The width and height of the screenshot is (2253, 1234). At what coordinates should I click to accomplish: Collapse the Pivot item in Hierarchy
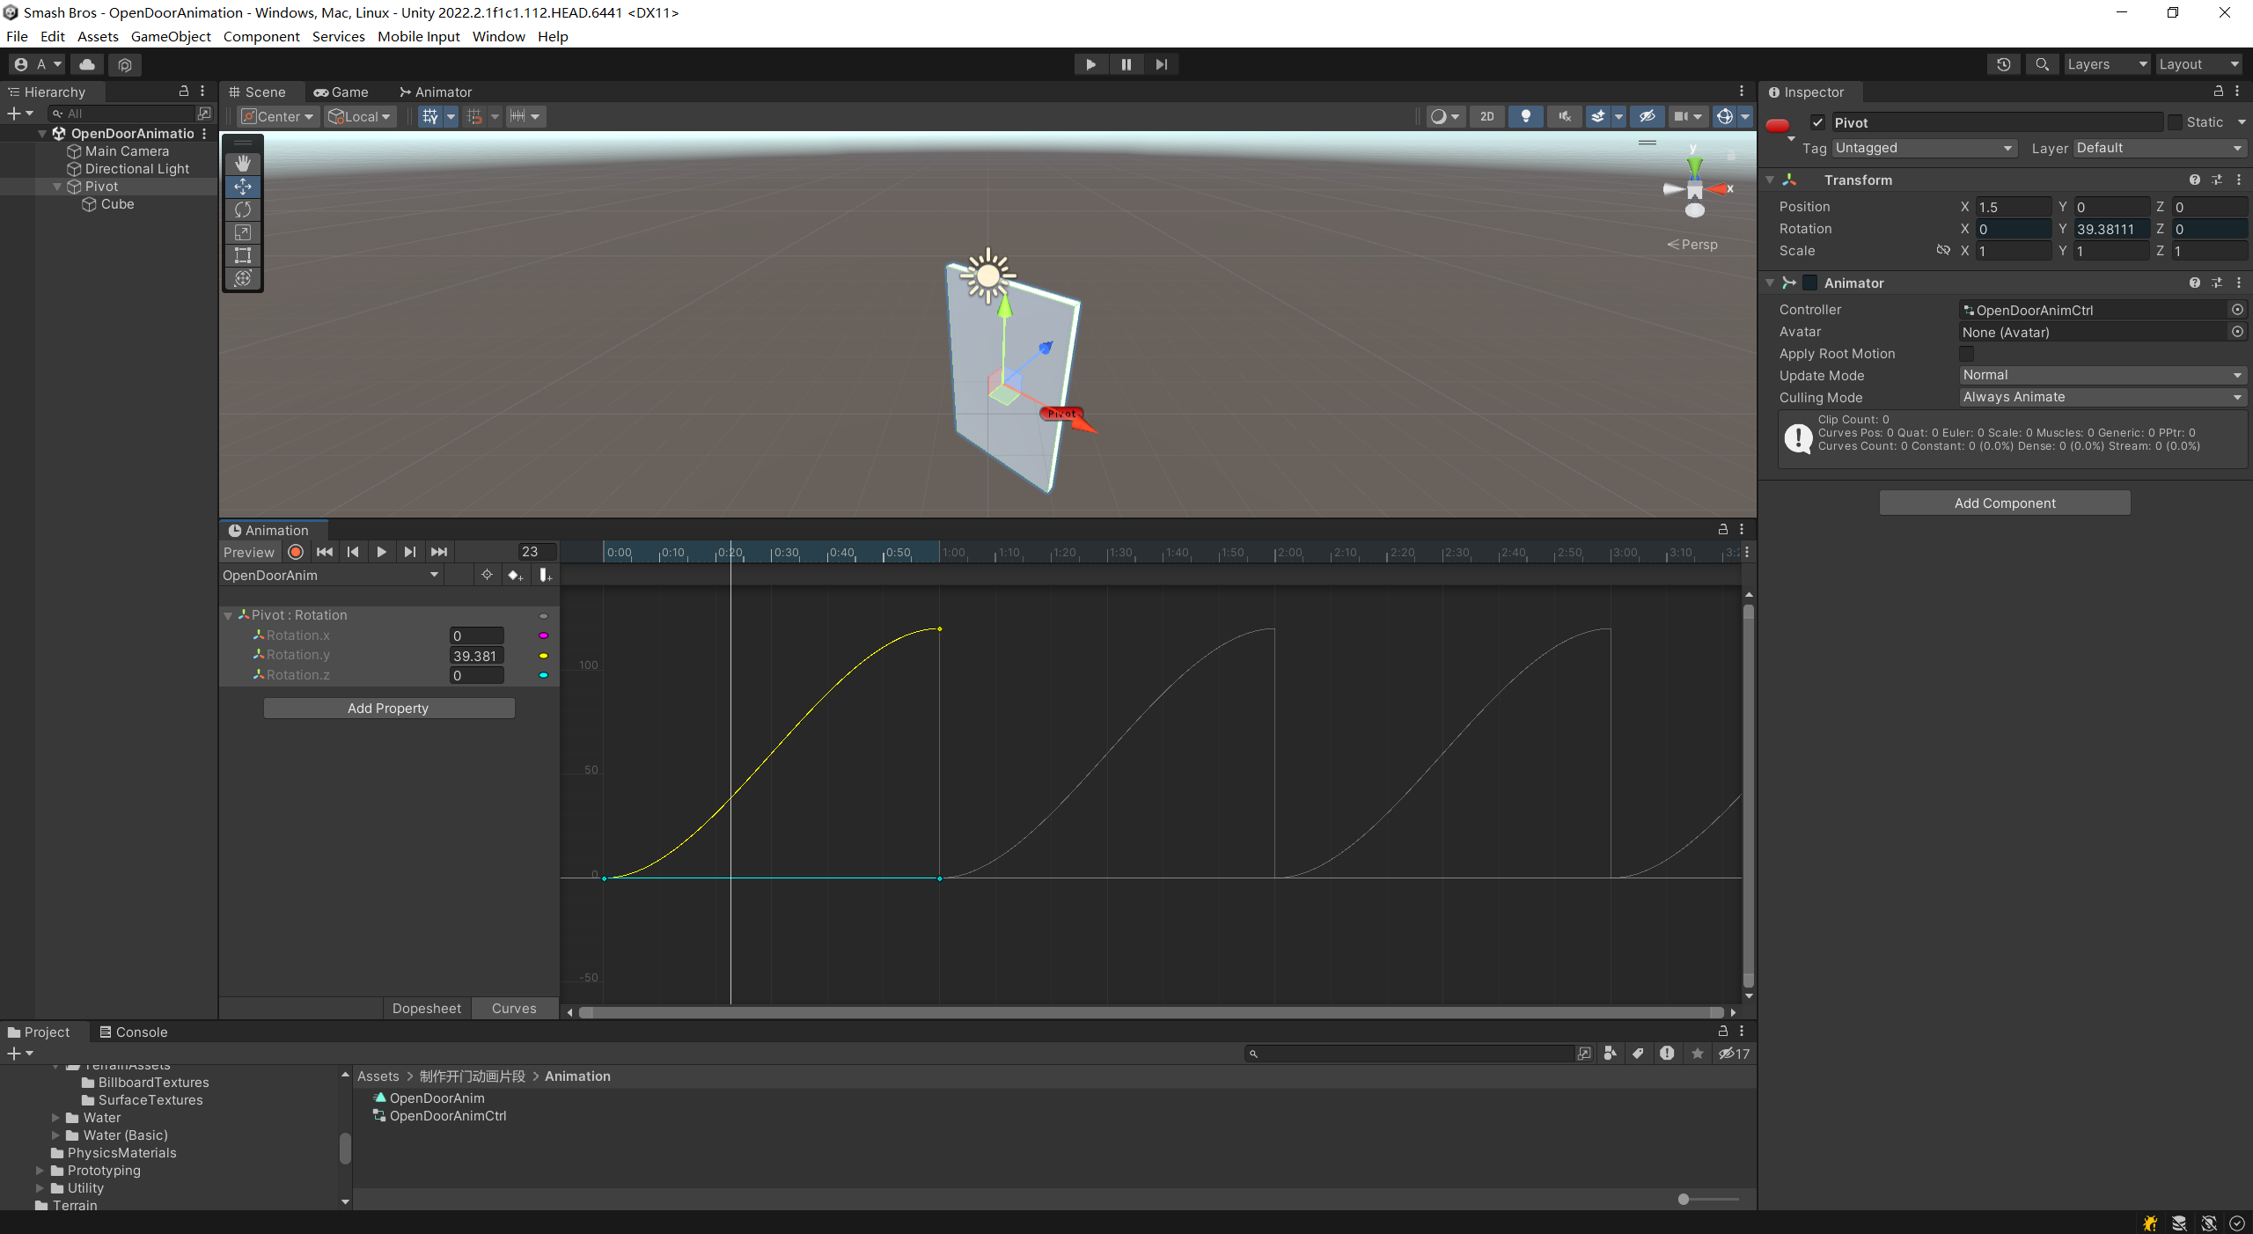57,187
